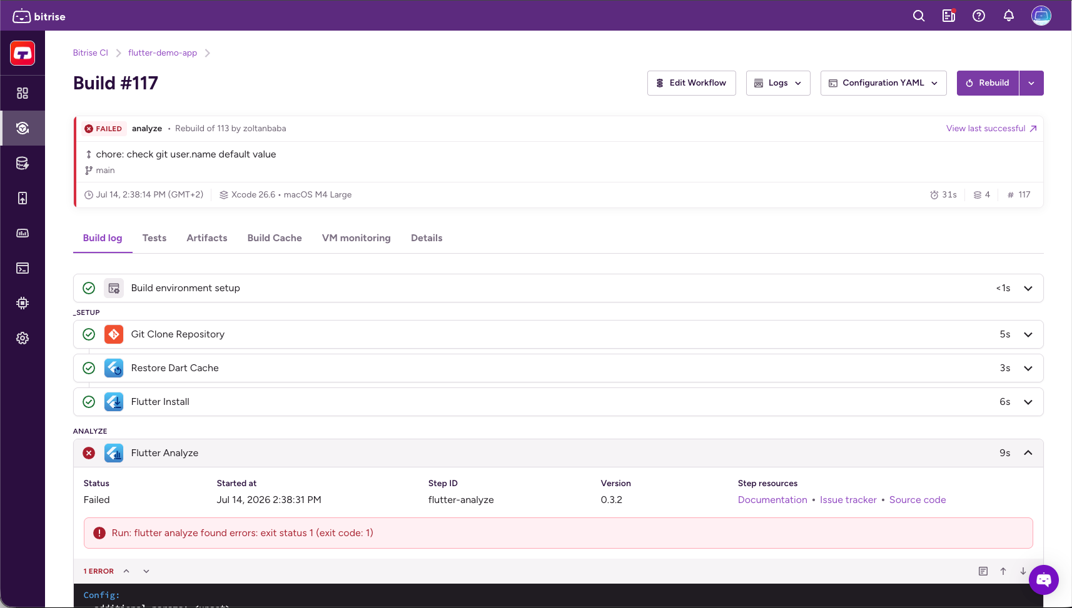Toggle log wrap icon in log toolbar
Image resolution: width=1072 pixels, height=608 pixels.
(983, 571)
